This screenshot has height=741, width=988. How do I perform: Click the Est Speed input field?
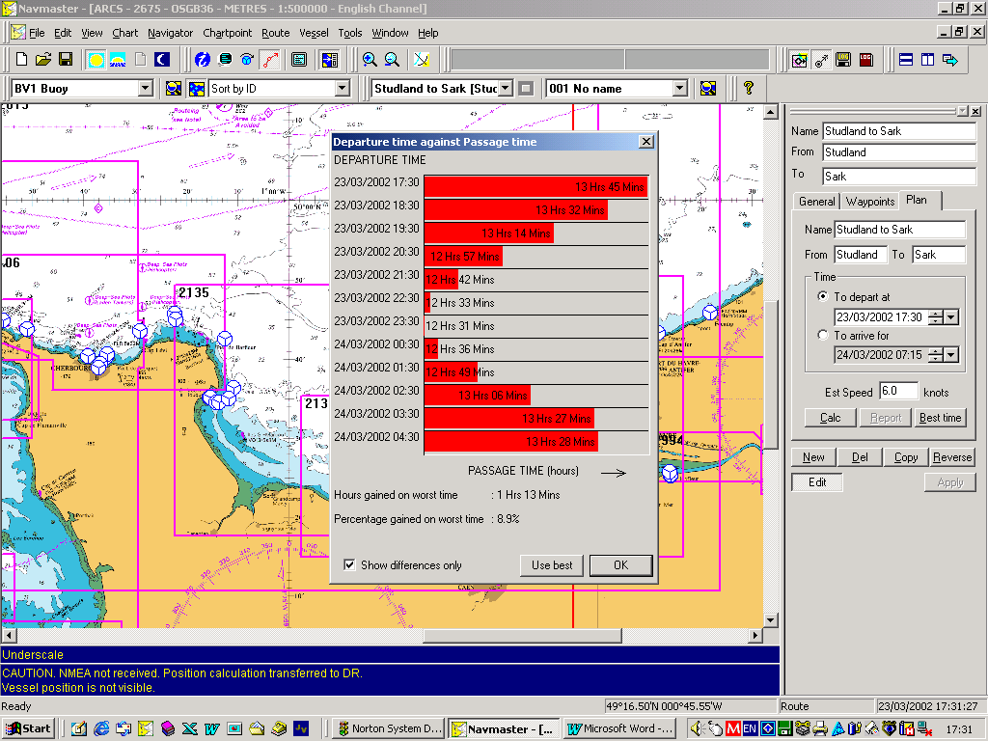click(x=897, y=392)
